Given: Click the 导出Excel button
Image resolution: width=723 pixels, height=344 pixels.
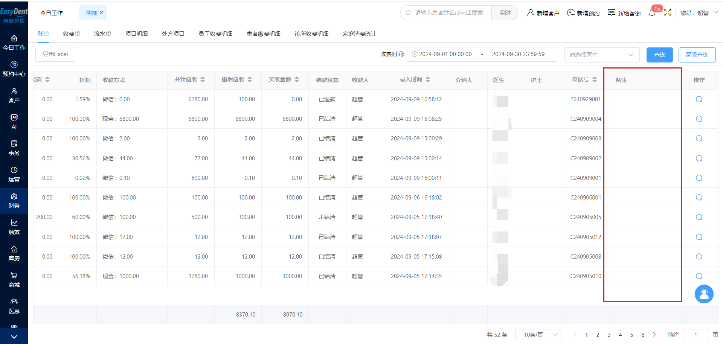Looking at the screenshot, I should 55,54.
